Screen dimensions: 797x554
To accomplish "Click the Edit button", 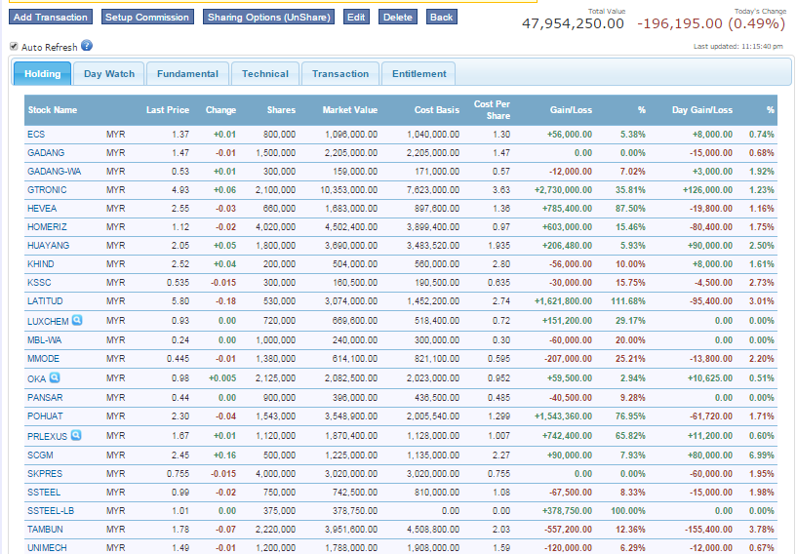I will (x=356, y=17).
